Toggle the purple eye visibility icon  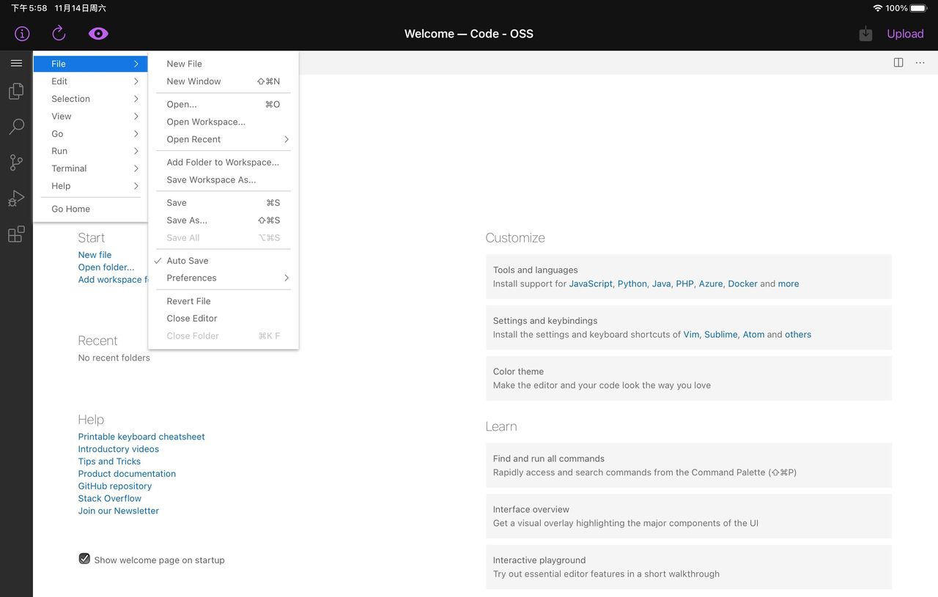(98, 34)
